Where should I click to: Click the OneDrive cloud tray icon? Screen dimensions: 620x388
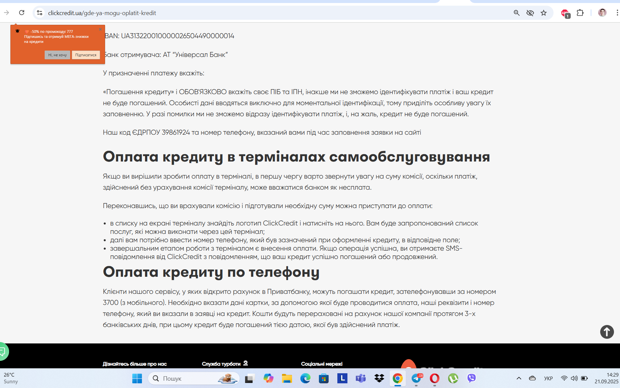532,379
